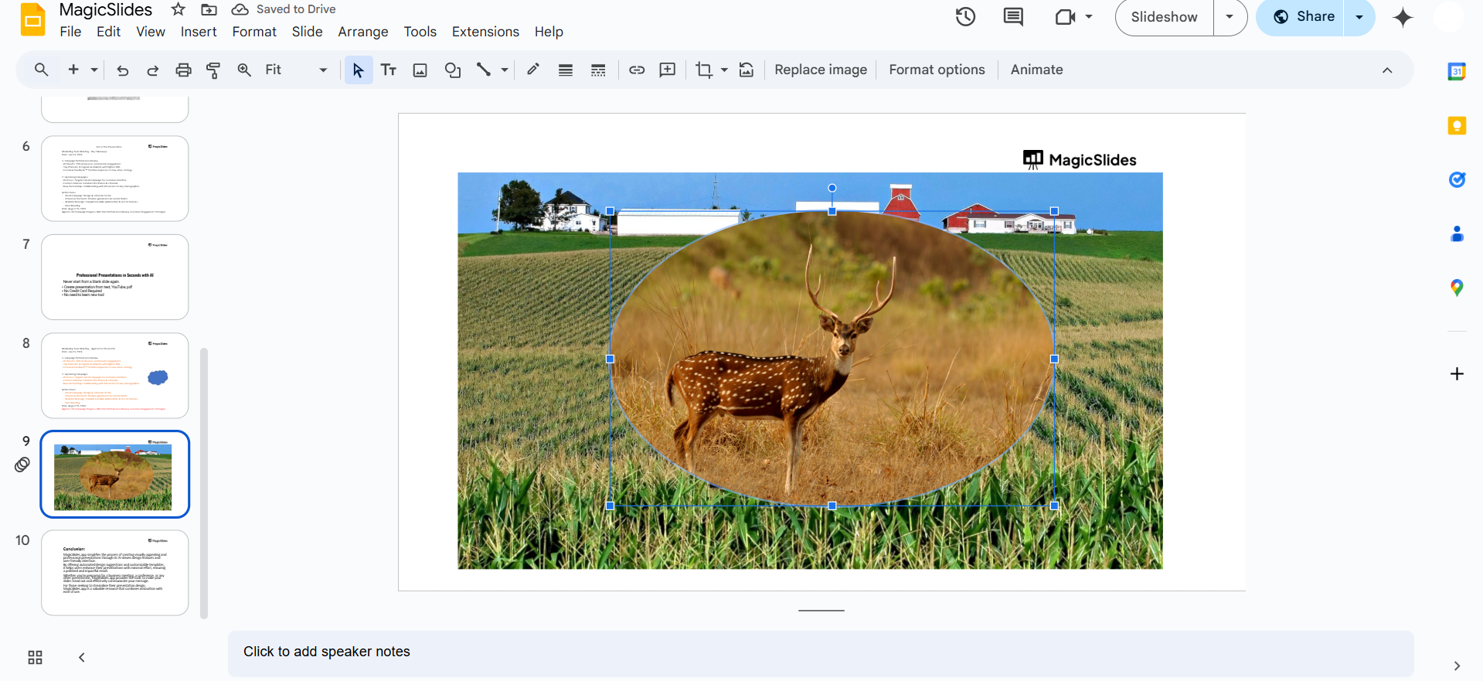Image resolution: width=1483 pixels, height=681 pixels.
Task: Click the Crop image icon
Action: [703, 70]
